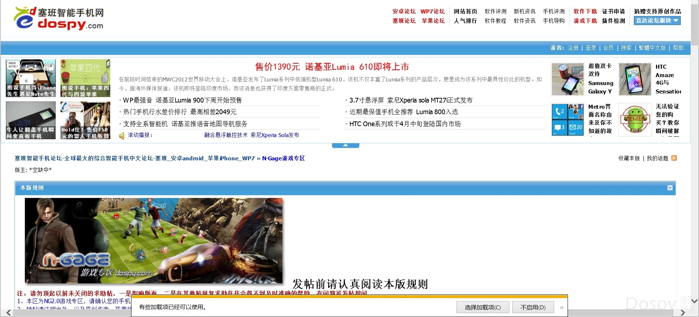Screen dimensions: 699x317
Task: Open 证书申请 link
Action: [613, 11]
